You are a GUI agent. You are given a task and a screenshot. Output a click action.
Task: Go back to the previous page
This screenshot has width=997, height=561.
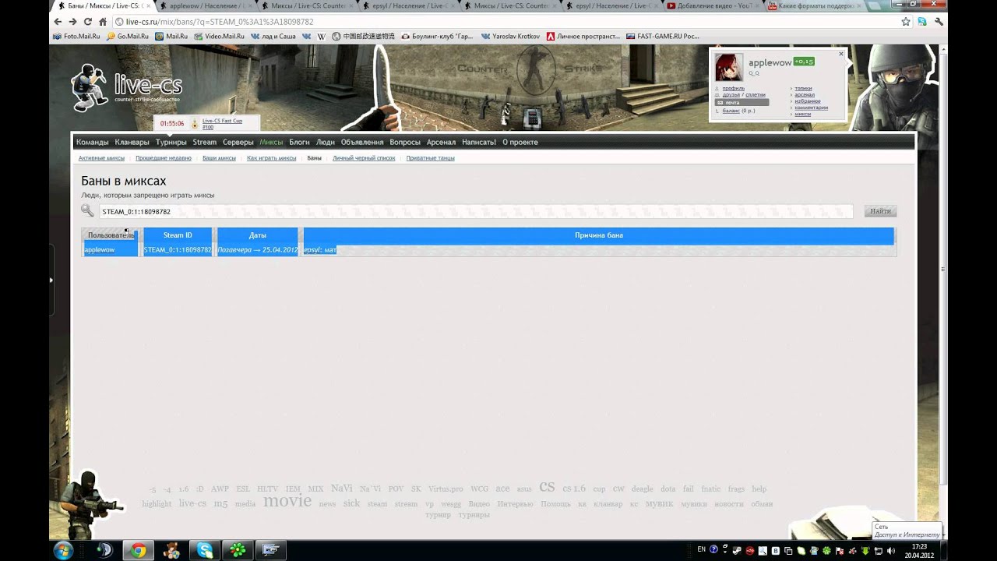click(x=58, y=22)
